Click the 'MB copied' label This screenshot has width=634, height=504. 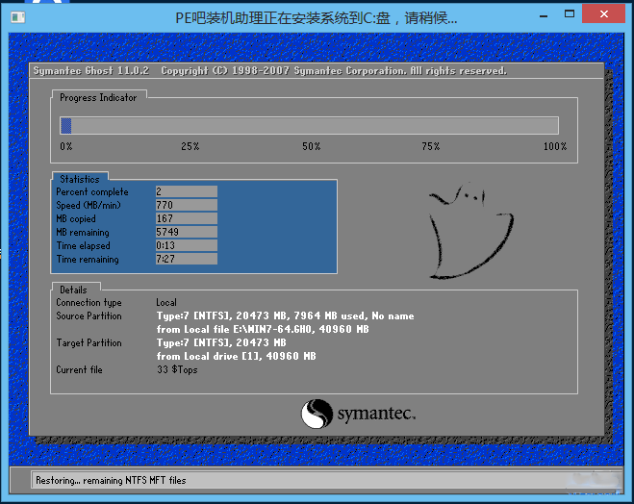(76, 218)
